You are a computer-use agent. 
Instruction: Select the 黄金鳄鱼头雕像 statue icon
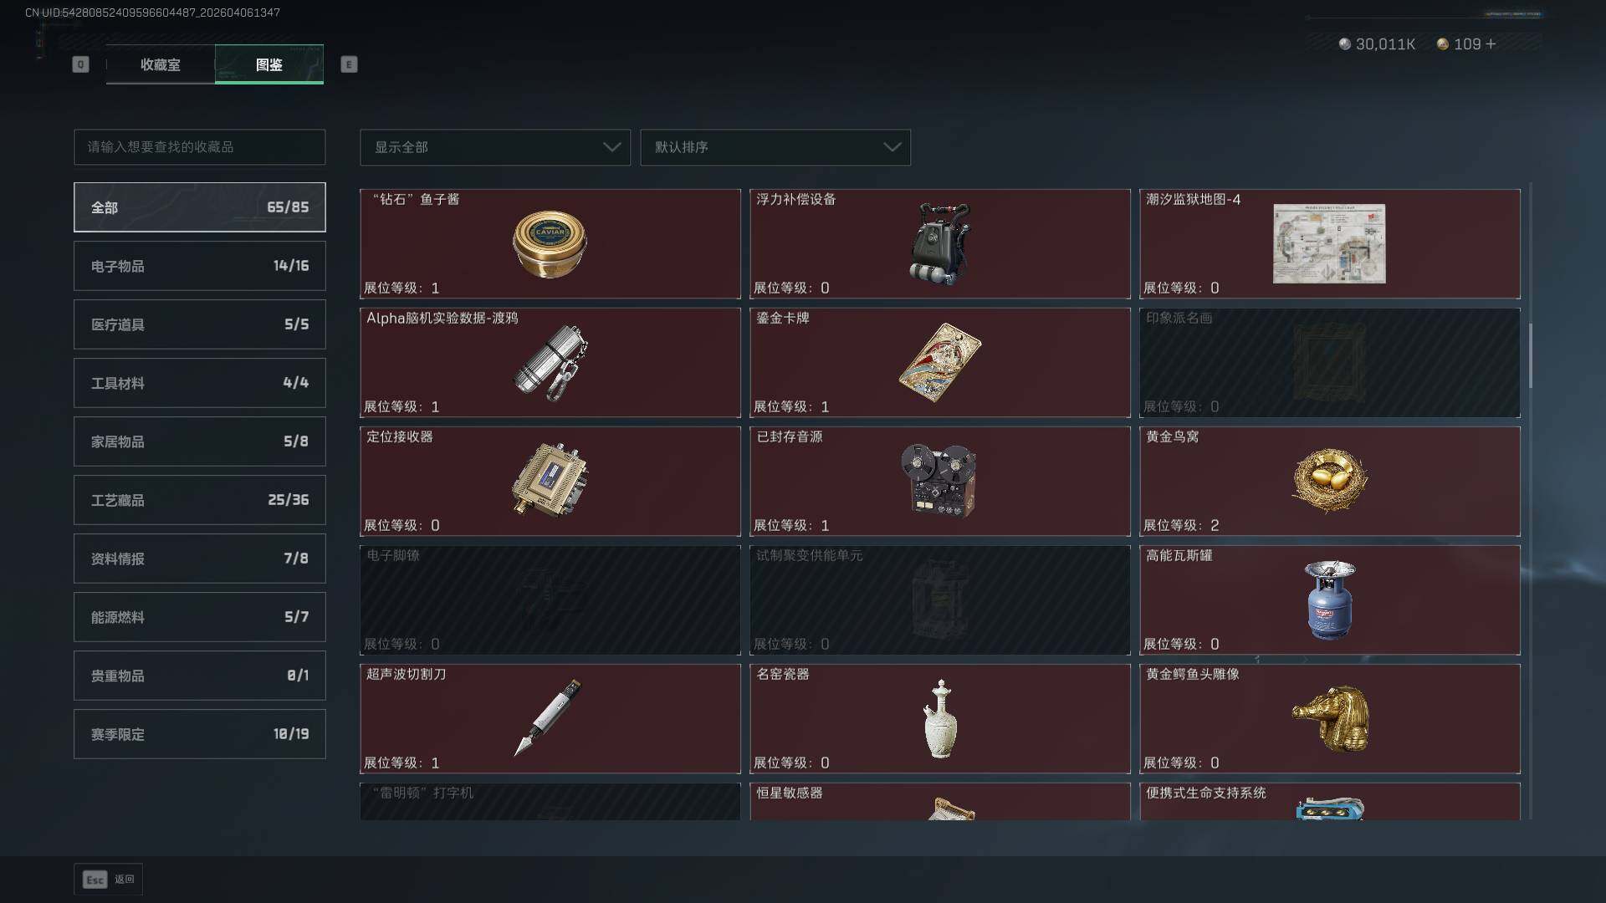coord(1330,718)
